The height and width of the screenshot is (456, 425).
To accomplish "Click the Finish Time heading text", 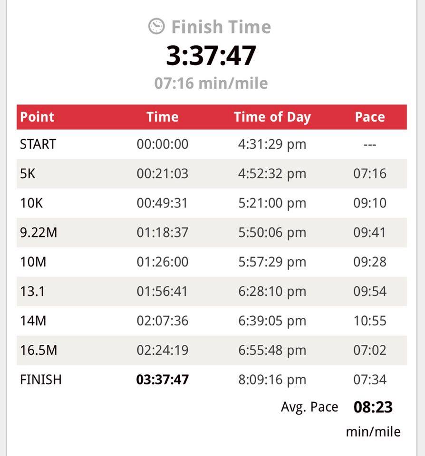I will [221, 27].
